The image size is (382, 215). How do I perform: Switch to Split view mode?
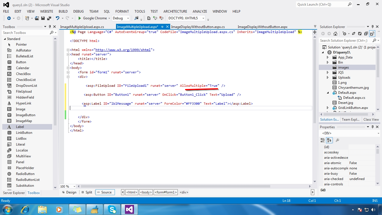tap(87, 192)
